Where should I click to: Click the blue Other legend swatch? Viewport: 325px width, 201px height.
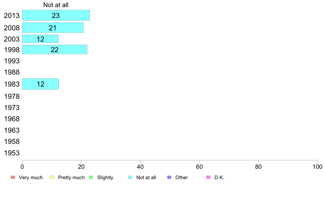169,178
